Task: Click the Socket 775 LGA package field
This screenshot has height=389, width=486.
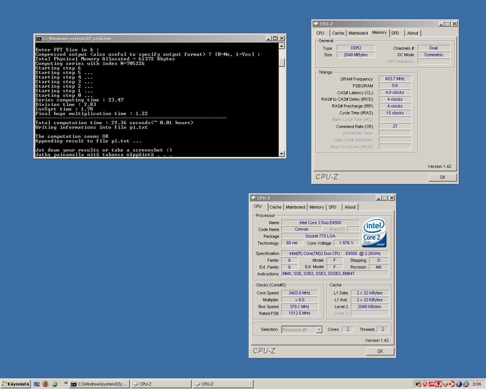Action: click(x=320, y=236)
